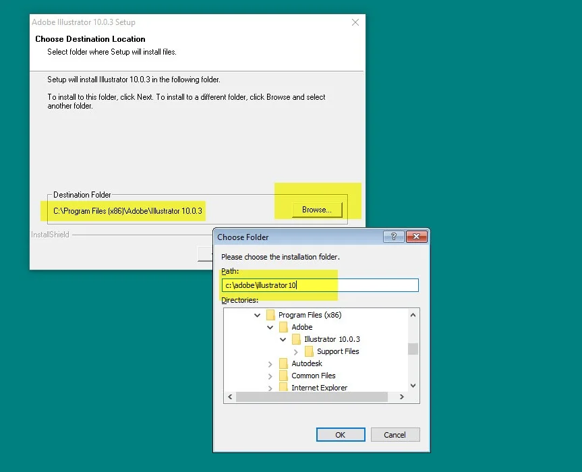Select the Support Files folder
The image size is (582, 472).
point(338,351)
